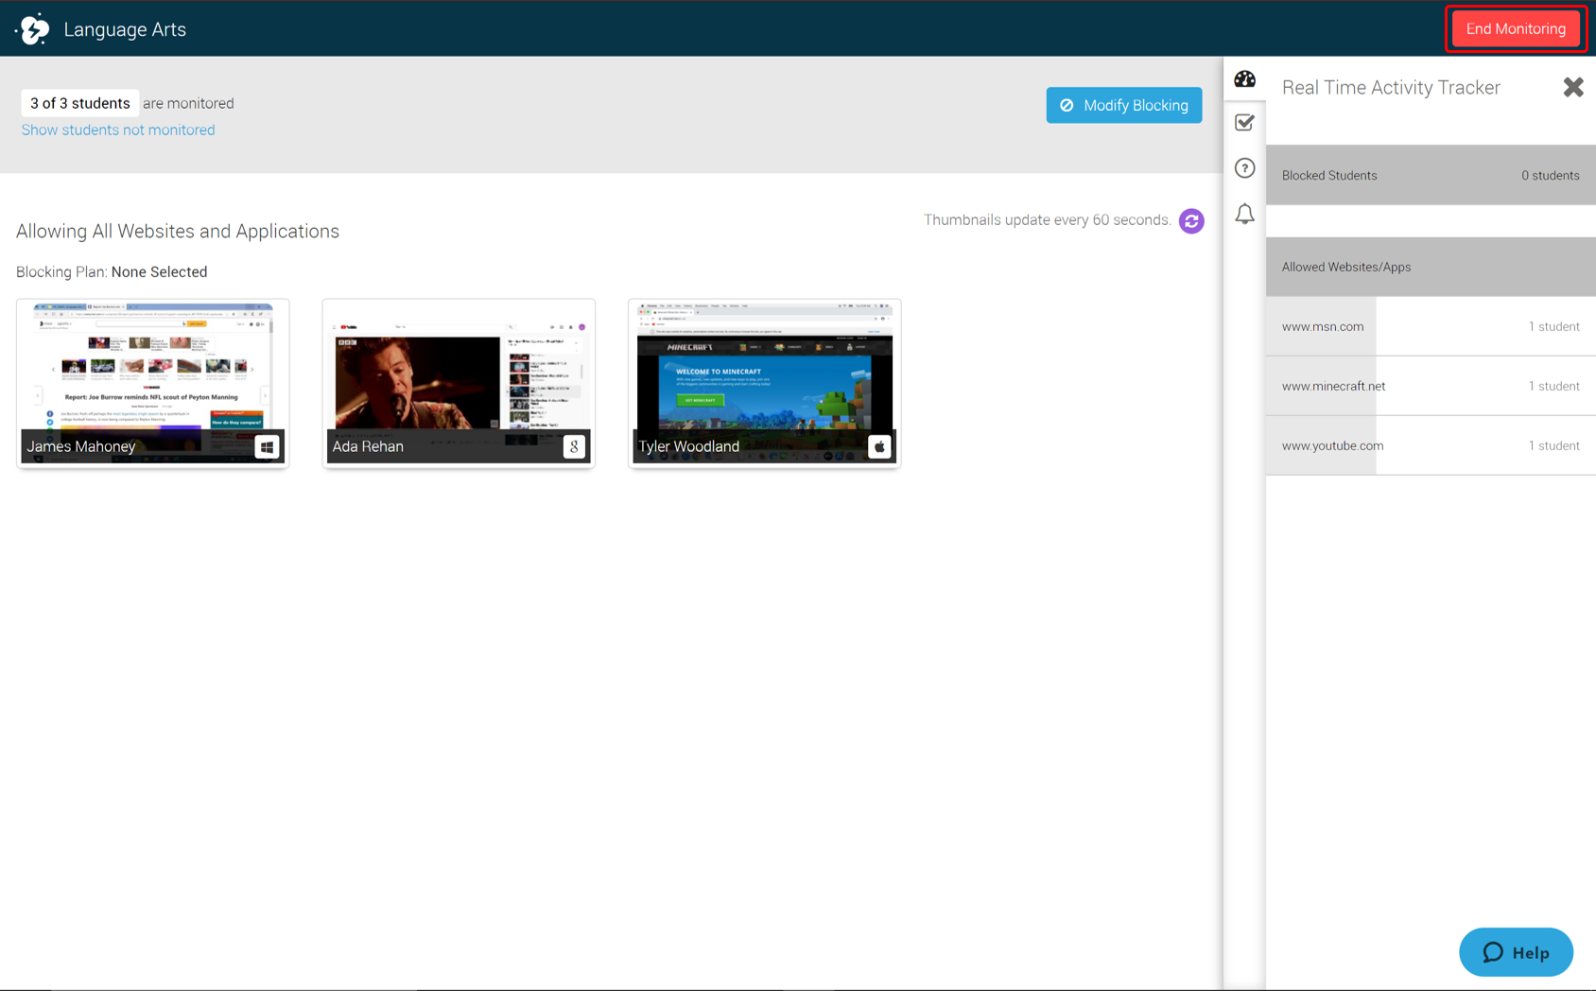Click the 1 student count for www.msn.com
This screenshot has width=1596, height=991.
[1554, 326]
